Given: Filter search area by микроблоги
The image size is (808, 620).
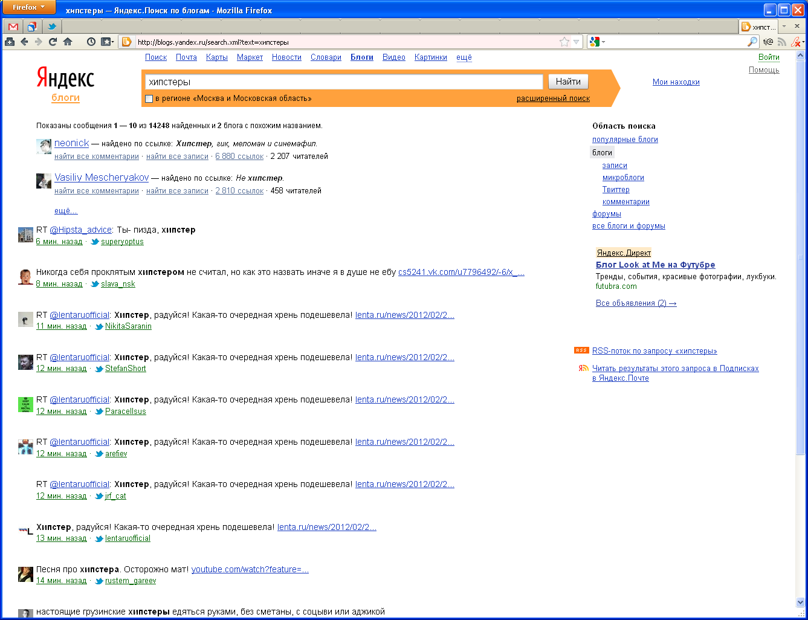Looking at the screenshot, I should tap(623, 178).
